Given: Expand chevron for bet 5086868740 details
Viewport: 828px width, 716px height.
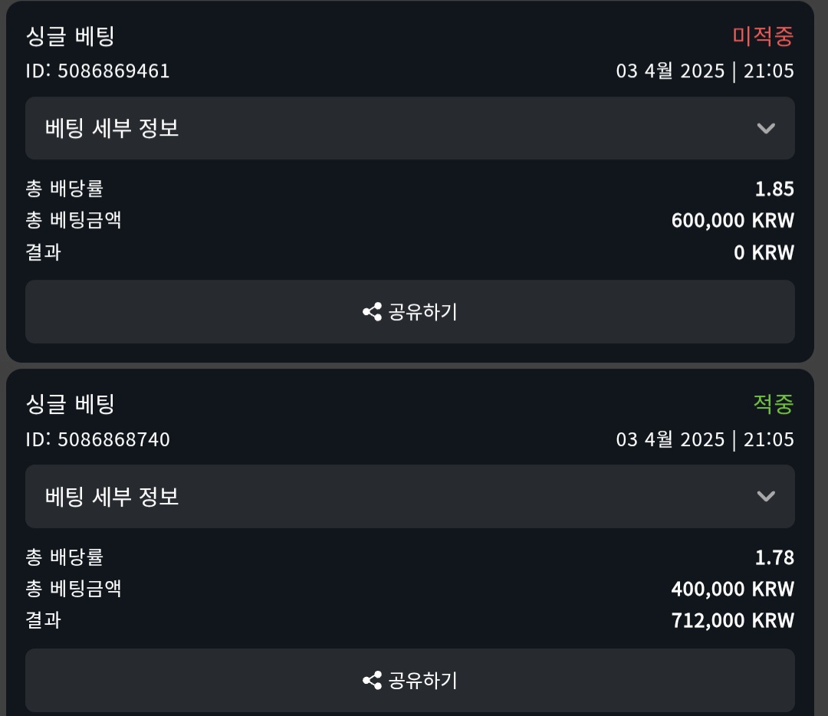Looking at the screenshot, I should tap(766, 496).
